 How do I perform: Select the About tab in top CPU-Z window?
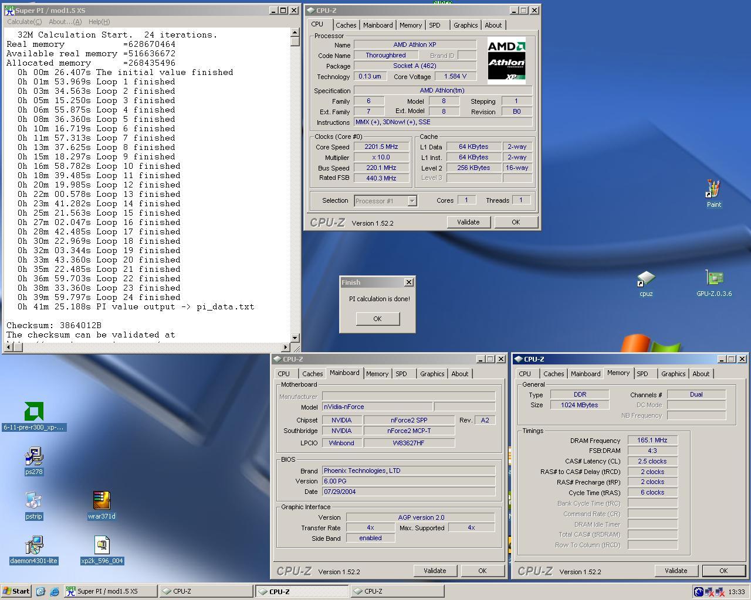[x=493, y=25]
